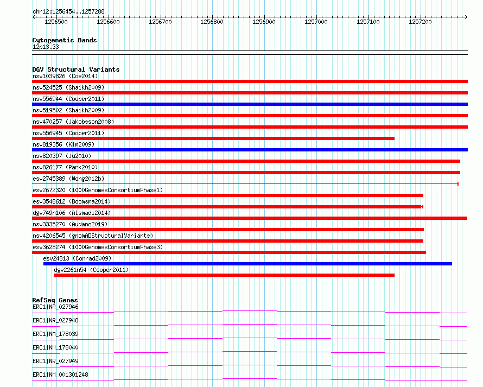Image resolution: width=483 pixels, height=387 pixels.
Task: Open the nsv524525 (Shaikh2009) variant label
Action: [68, 87]
